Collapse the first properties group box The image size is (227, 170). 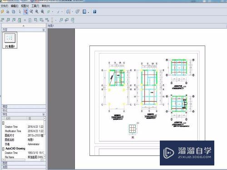pos(3,123)
